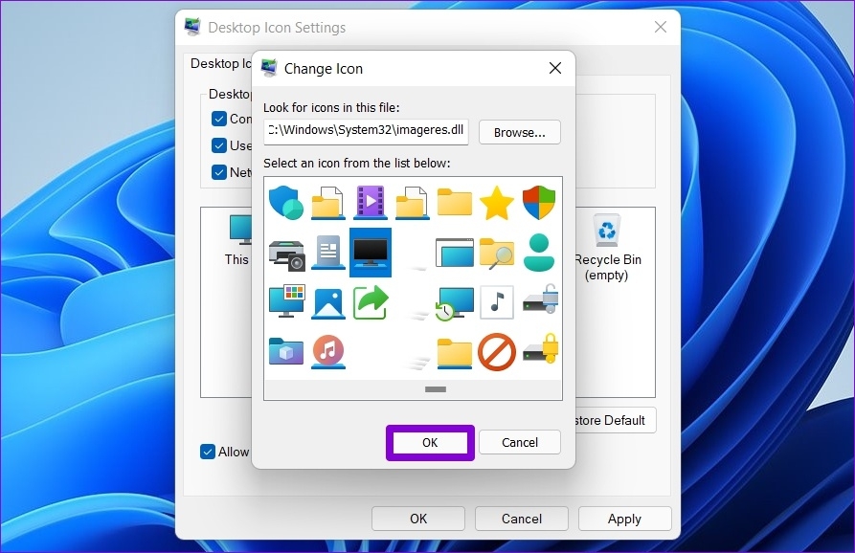Select the locked hard drive icon

538,352
